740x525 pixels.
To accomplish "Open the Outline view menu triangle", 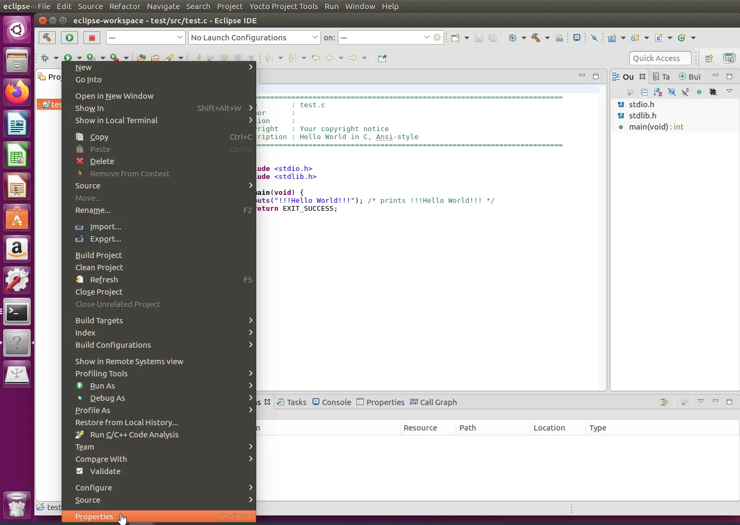I will [x=729, y=91].
